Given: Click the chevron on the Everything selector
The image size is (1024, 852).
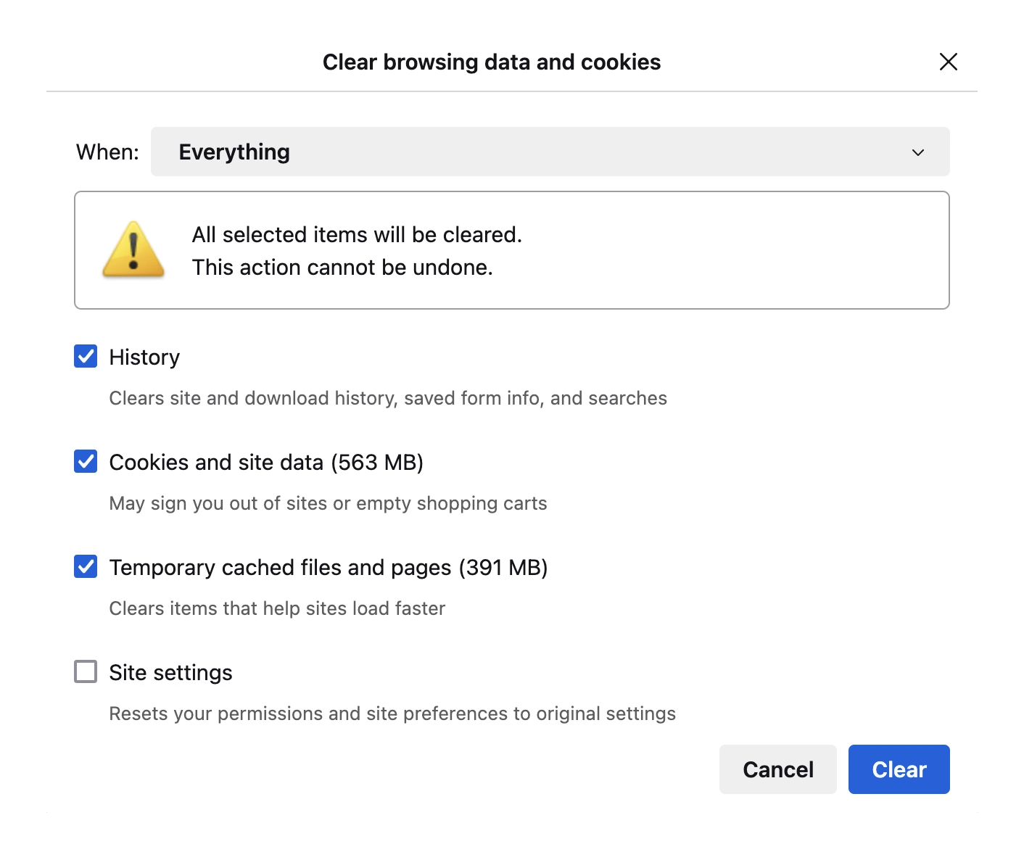Looking at the screenshot, I should [918, 152].
